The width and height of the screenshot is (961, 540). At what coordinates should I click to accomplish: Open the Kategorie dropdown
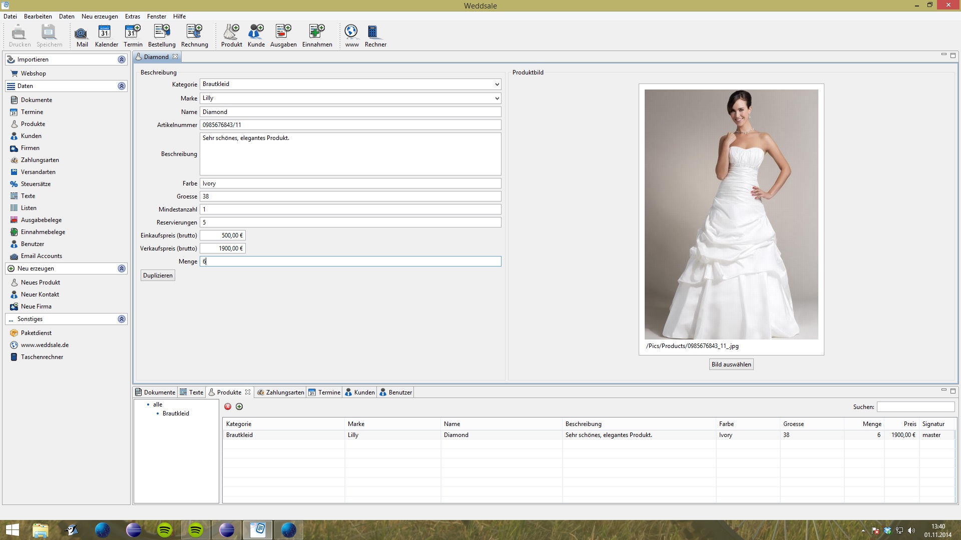[497, 84]
